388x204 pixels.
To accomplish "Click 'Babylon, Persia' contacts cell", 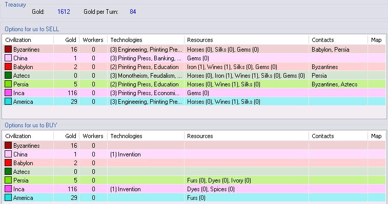I will (x=331, y=50).
